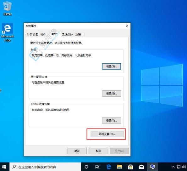Switch to the 计算机名 tab
Viewport: 187px width, 171px height.
pyautogui.click(x=32, y=35)
